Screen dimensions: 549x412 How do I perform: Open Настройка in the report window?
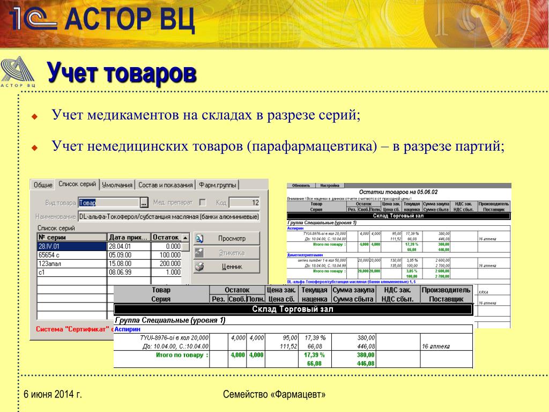pos(330,186)
